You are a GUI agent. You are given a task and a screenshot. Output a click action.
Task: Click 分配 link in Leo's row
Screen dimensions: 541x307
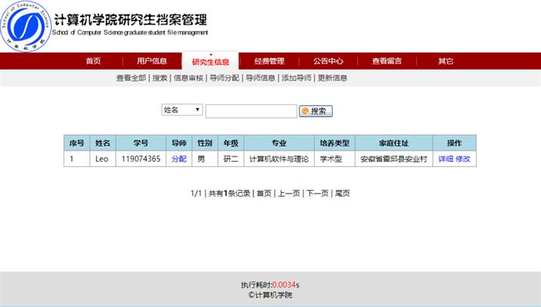click(179, 159)
